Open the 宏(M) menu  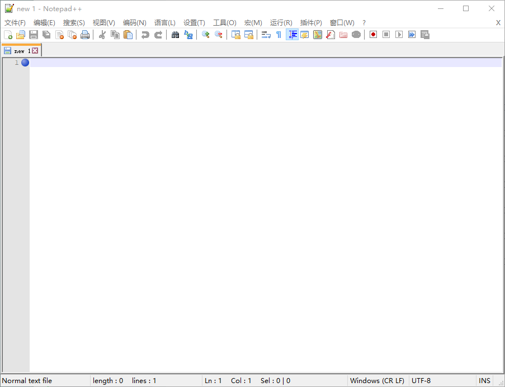coord(253,23)
